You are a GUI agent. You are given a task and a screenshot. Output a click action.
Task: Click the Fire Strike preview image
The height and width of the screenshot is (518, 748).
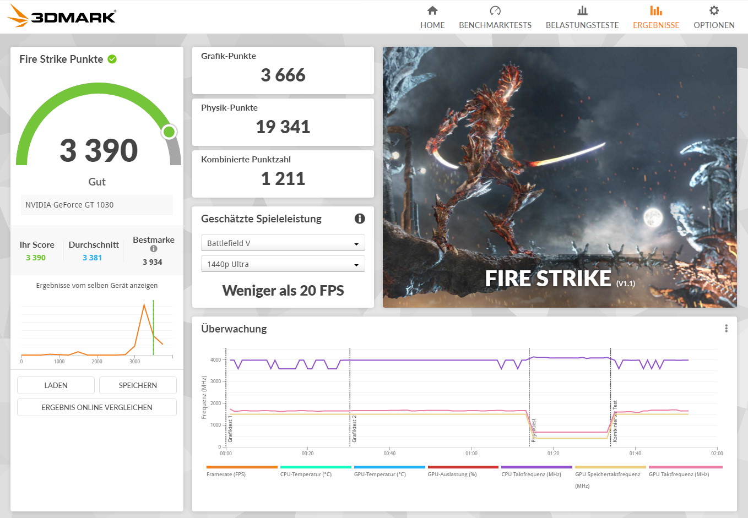point(560,177)
